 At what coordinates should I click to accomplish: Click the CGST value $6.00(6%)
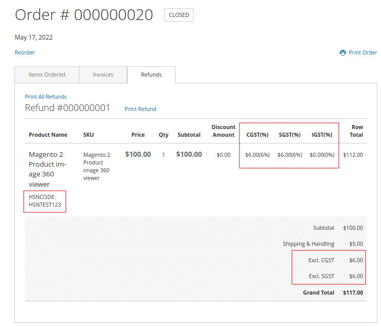click(x=257, y=155)
